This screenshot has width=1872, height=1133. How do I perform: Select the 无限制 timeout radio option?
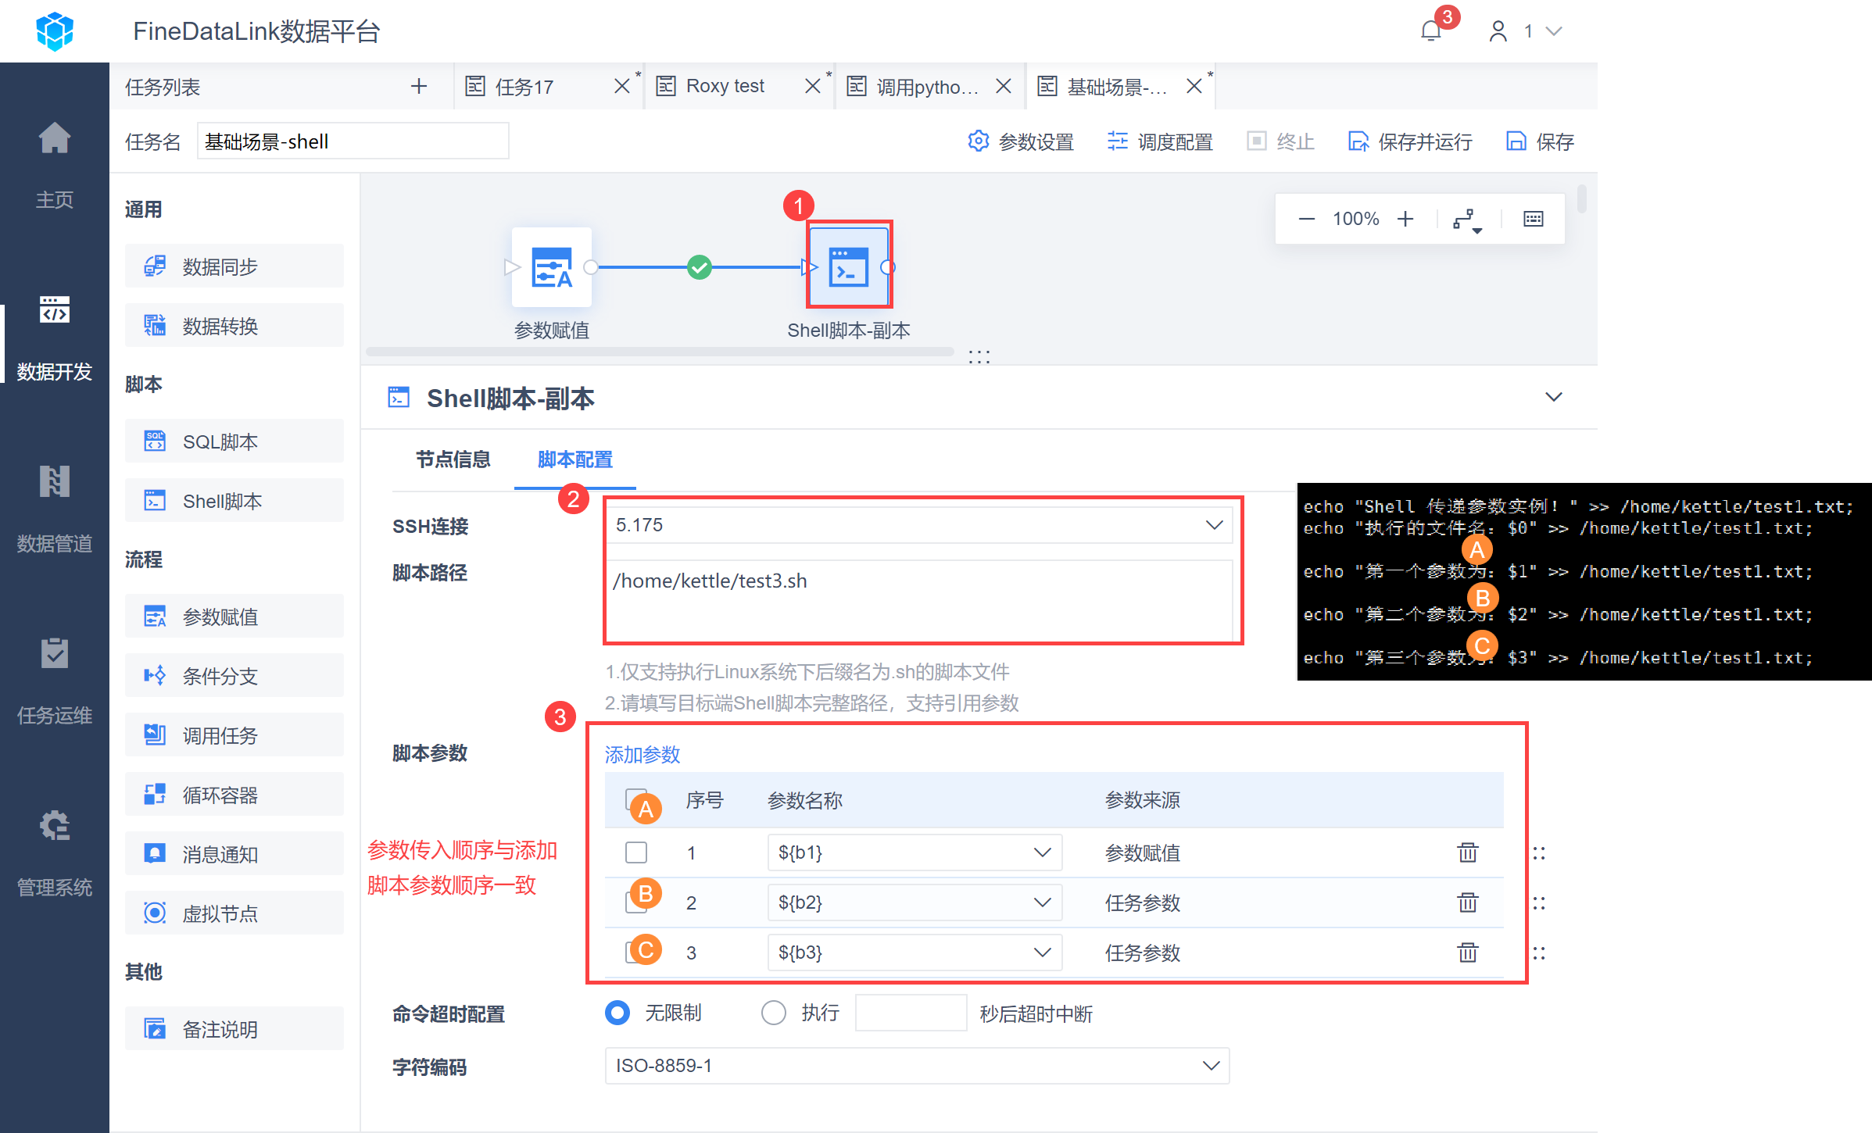coord(617,1013)
